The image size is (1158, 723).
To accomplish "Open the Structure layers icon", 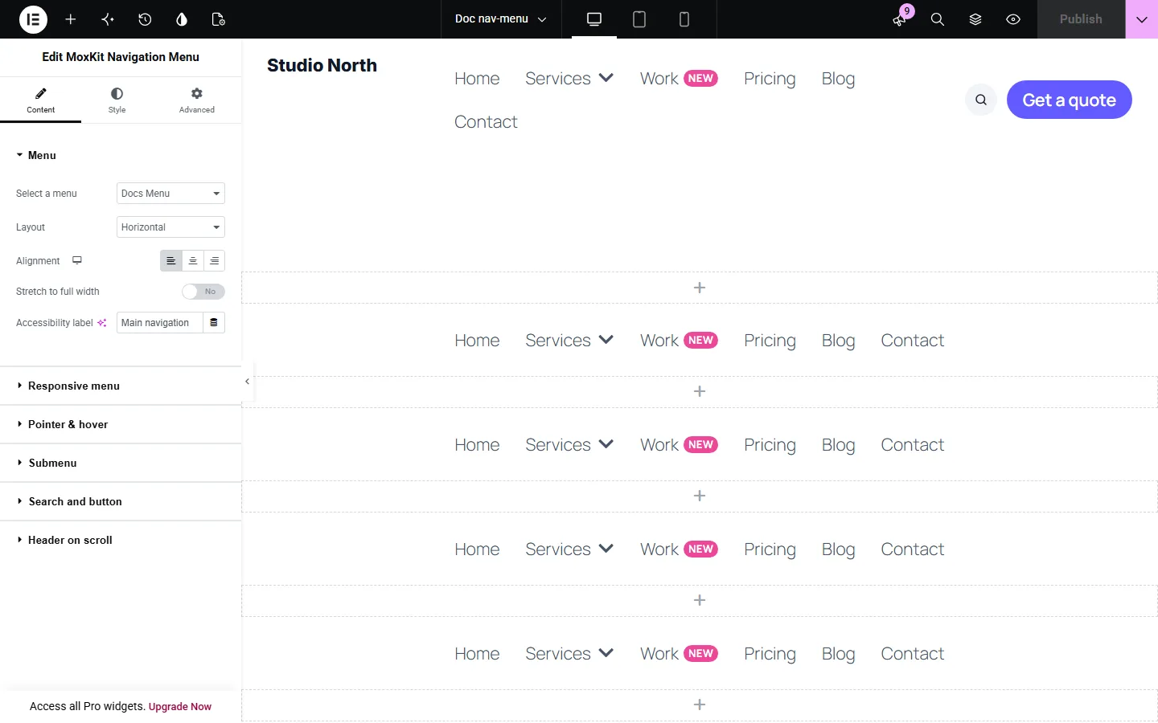I will pos(975,19).
